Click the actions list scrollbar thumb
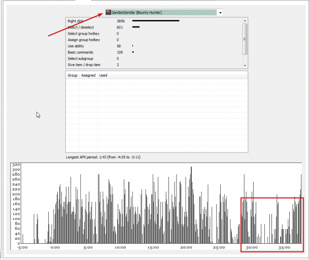309x260 pixels. click(x=245, y=39)
